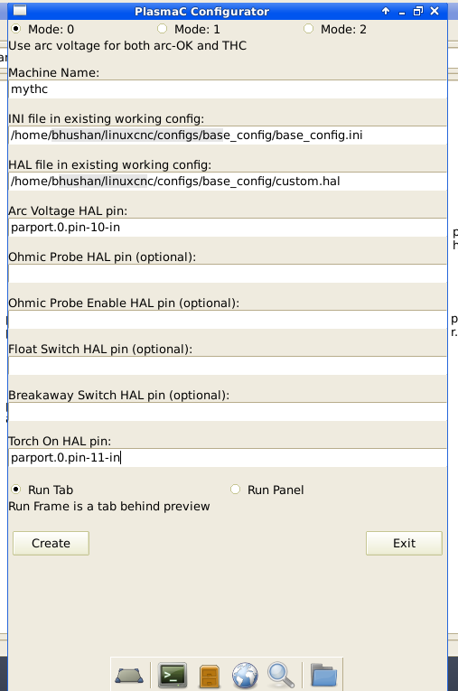
Task: Click the show desktop dock icon
Action: 129,676
